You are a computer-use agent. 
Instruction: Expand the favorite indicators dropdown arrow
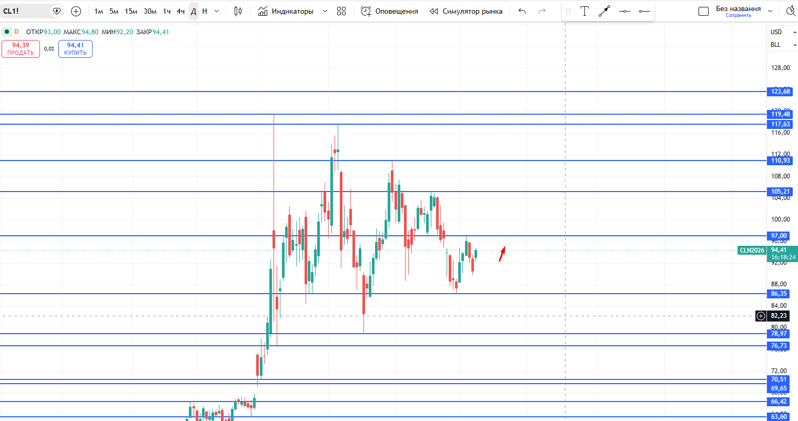[325, 11]
